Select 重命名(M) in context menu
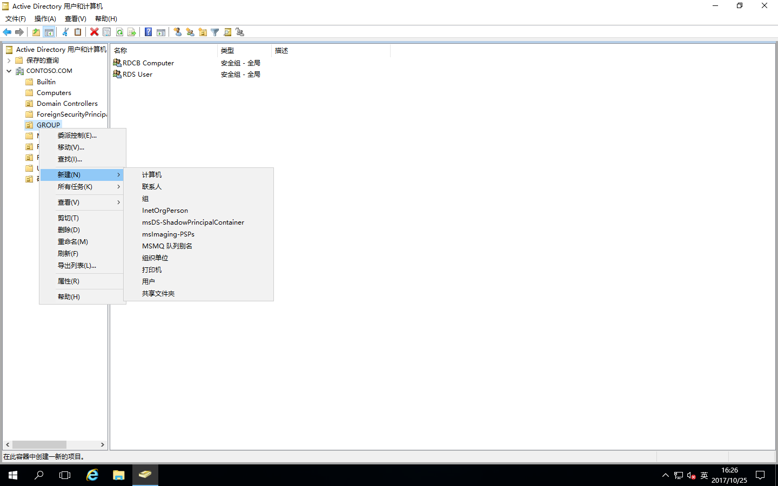This screenshot has height=486, width=778. pyautogui.click(x=83, y=242)
